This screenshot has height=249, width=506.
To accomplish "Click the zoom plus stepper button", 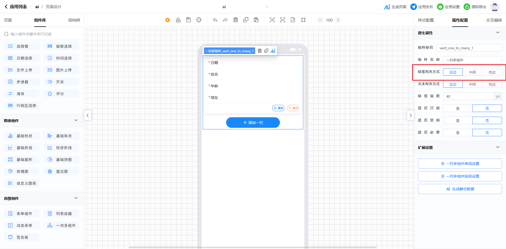I will [x=338, y=20].
